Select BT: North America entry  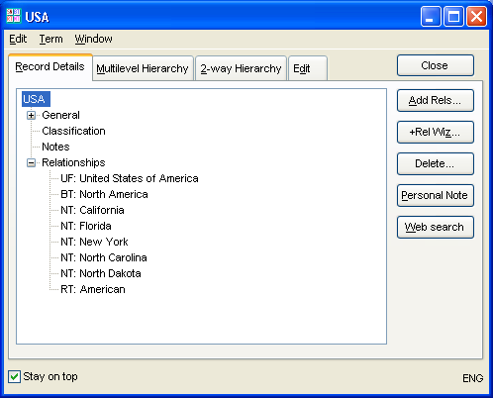104,194
